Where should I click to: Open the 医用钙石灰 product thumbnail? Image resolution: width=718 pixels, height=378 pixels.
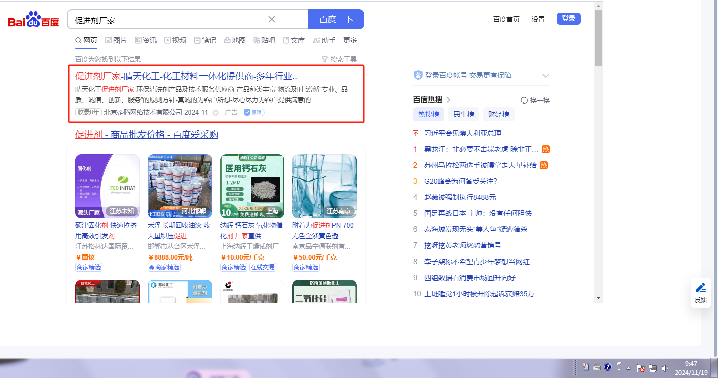point(252,186)
